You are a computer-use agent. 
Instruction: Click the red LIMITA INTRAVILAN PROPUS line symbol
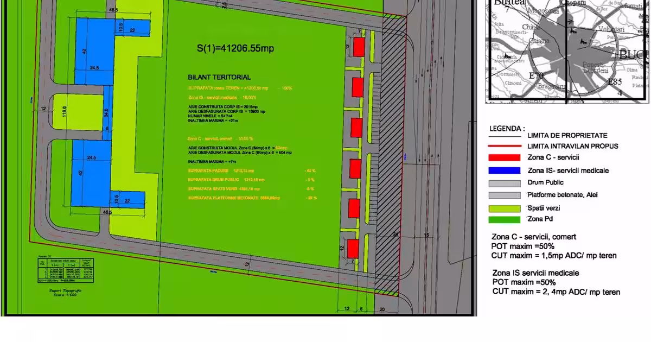tap(505, 146)
